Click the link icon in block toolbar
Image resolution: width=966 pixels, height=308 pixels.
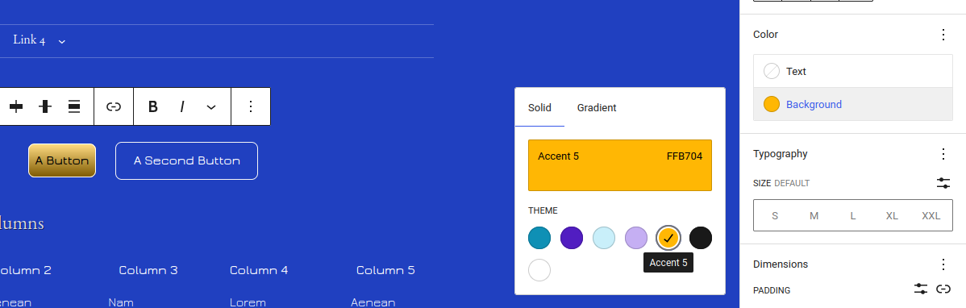[x=114, y=106]
